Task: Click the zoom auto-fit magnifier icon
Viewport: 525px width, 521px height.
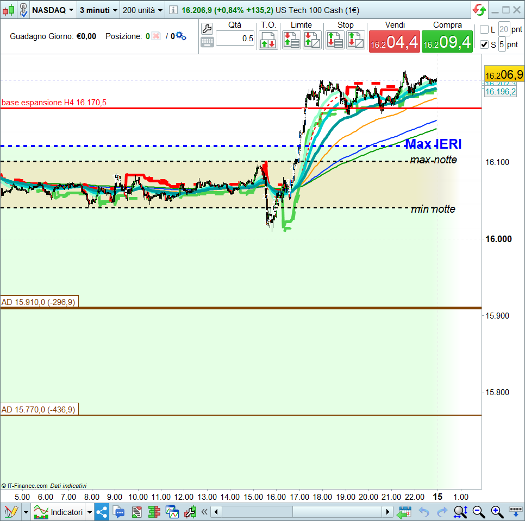Action: click(460, 512)
